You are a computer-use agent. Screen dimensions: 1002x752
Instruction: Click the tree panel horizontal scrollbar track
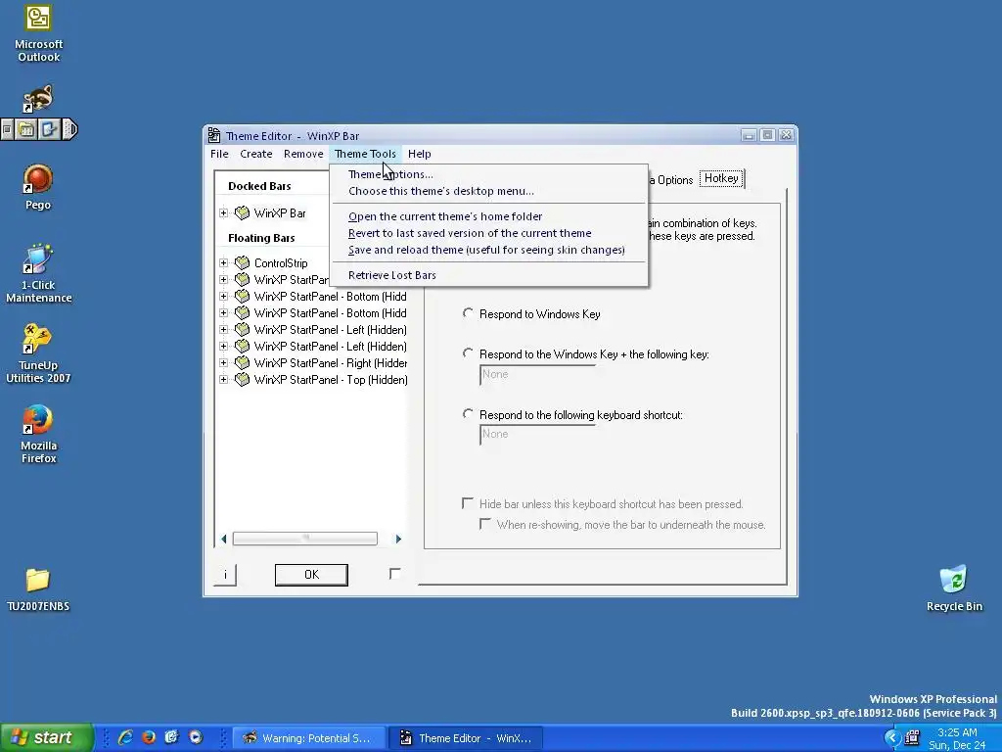coord(305,539)
